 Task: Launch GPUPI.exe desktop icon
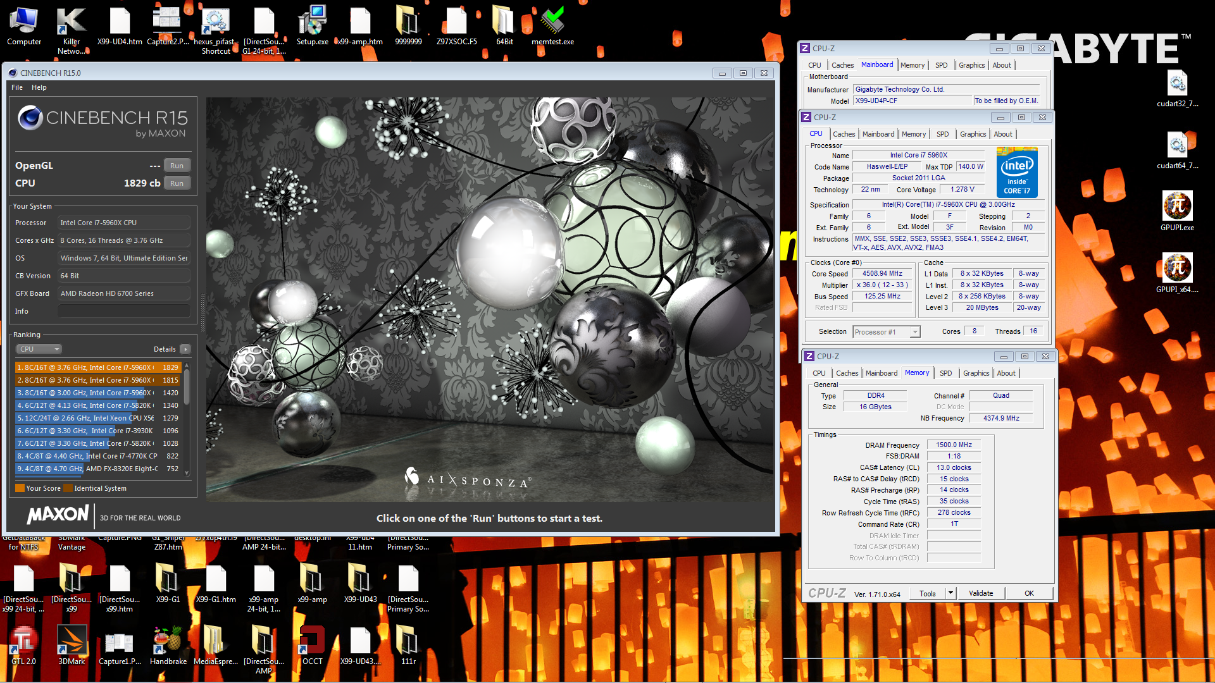click(1177, 211)
